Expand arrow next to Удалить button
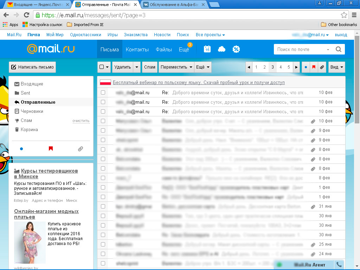Viewport: 360px width, 270px height. click(x=137, y=67)
